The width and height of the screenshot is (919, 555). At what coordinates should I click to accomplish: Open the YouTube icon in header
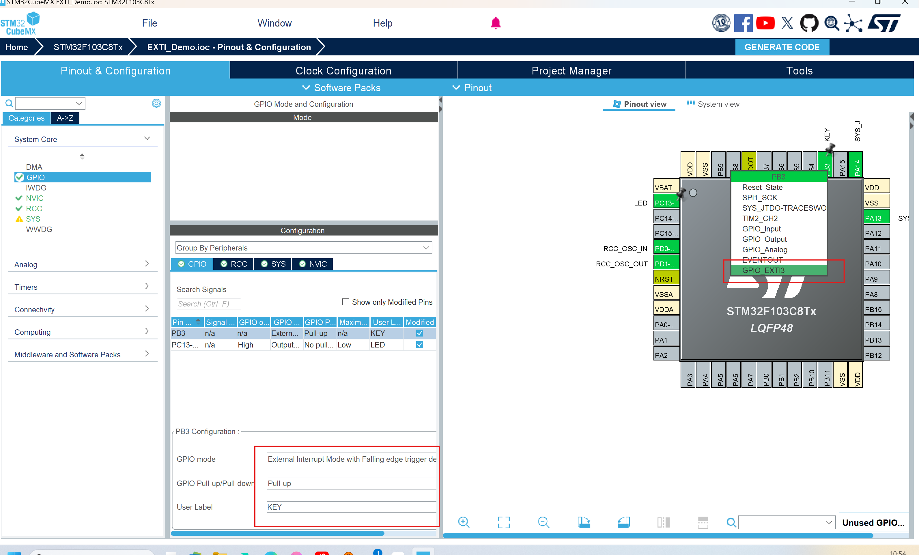coord(765,23)
